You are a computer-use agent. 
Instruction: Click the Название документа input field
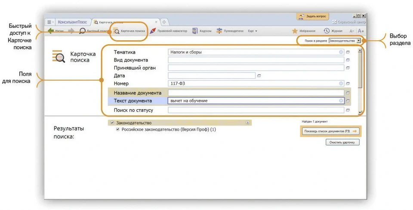(256, 93)
